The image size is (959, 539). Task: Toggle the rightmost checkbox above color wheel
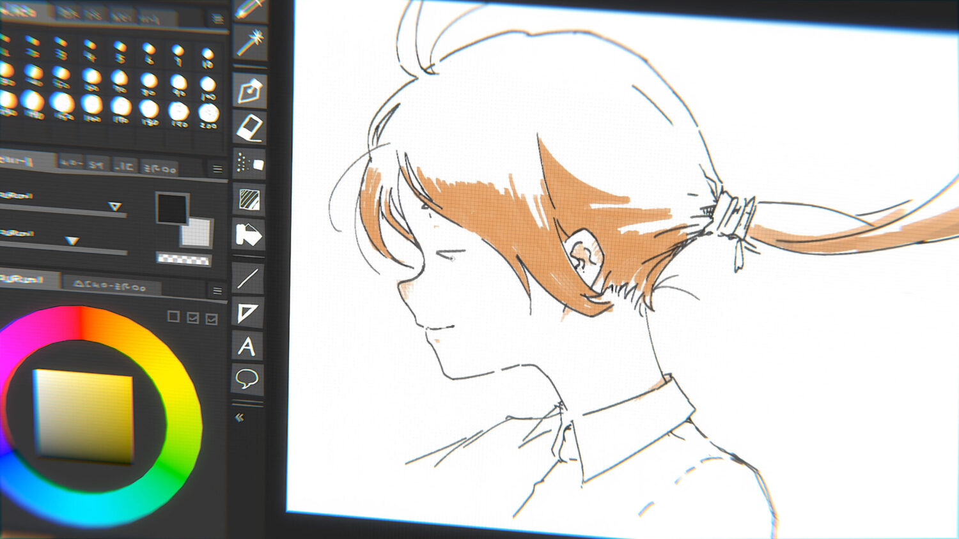click(x=212, y=319)
